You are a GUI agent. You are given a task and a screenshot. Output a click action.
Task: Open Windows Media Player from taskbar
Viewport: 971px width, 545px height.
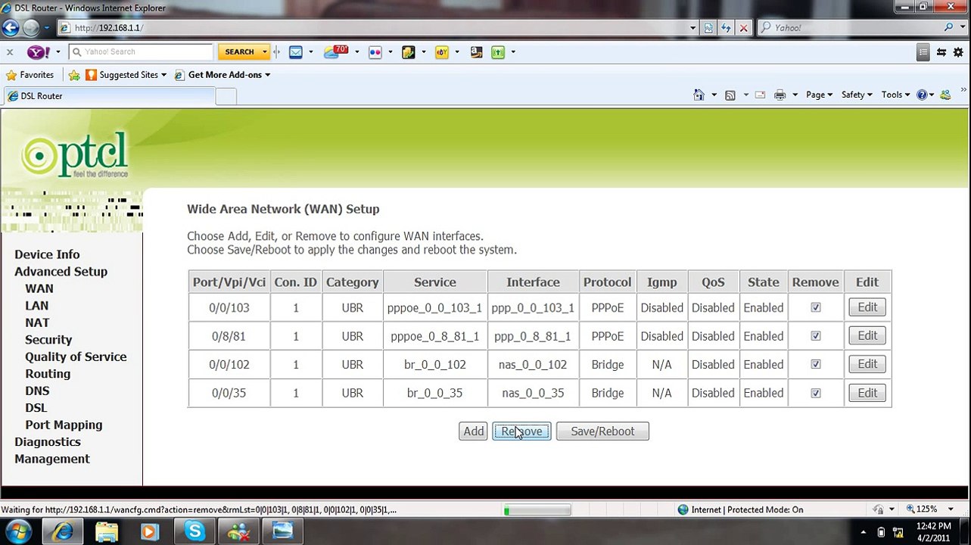coord(149,531)
